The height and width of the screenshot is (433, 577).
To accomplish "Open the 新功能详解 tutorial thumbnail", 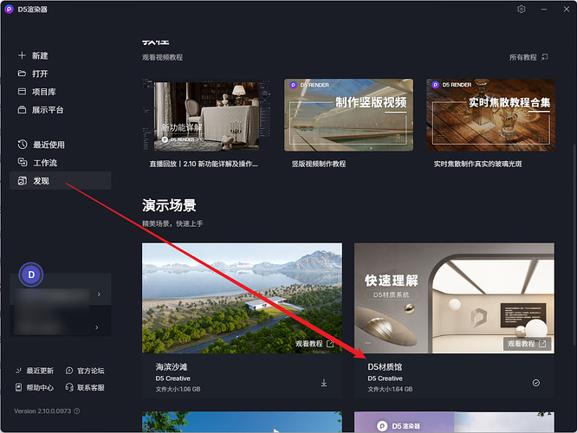I will click(206, 115).
